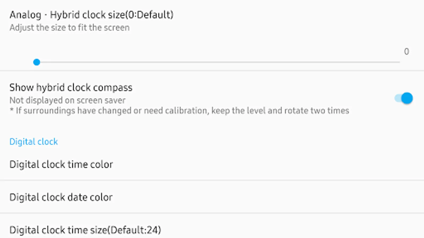
Task: Click the far right end of the size slider track
Action: [x=399, y=62]
